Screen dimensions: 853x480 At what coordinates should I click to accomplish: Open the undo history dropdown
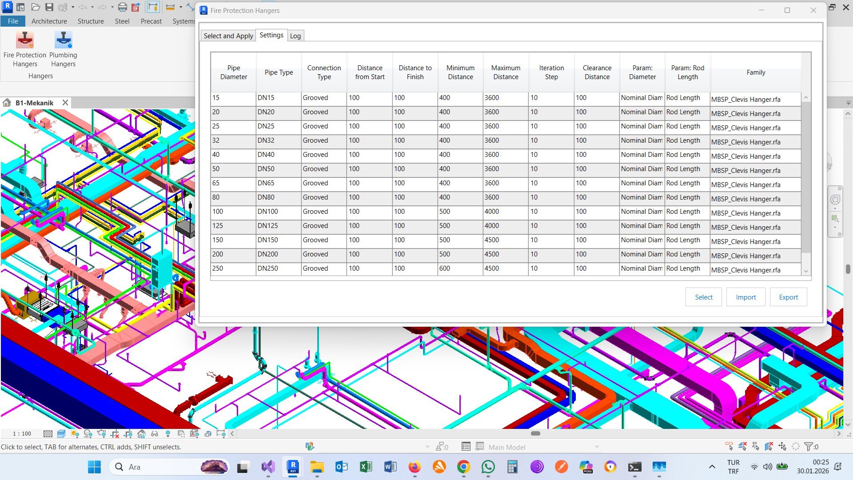[x=92, y=7]
